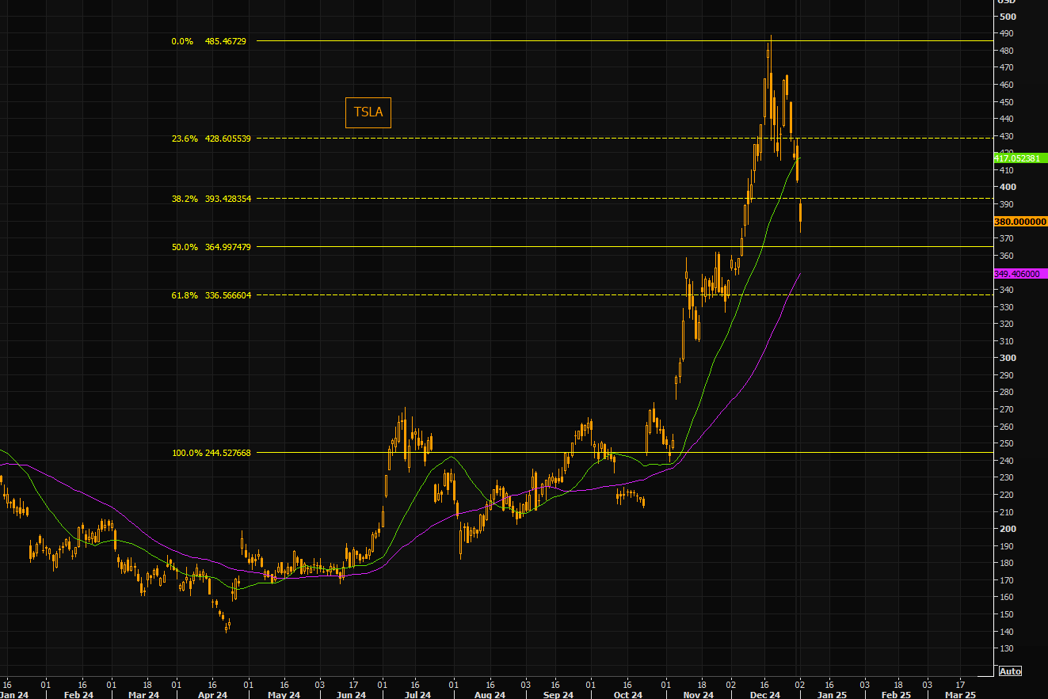
Task: Select the 23.6% Fibonacci level label
Action: (x=211, y=138)
